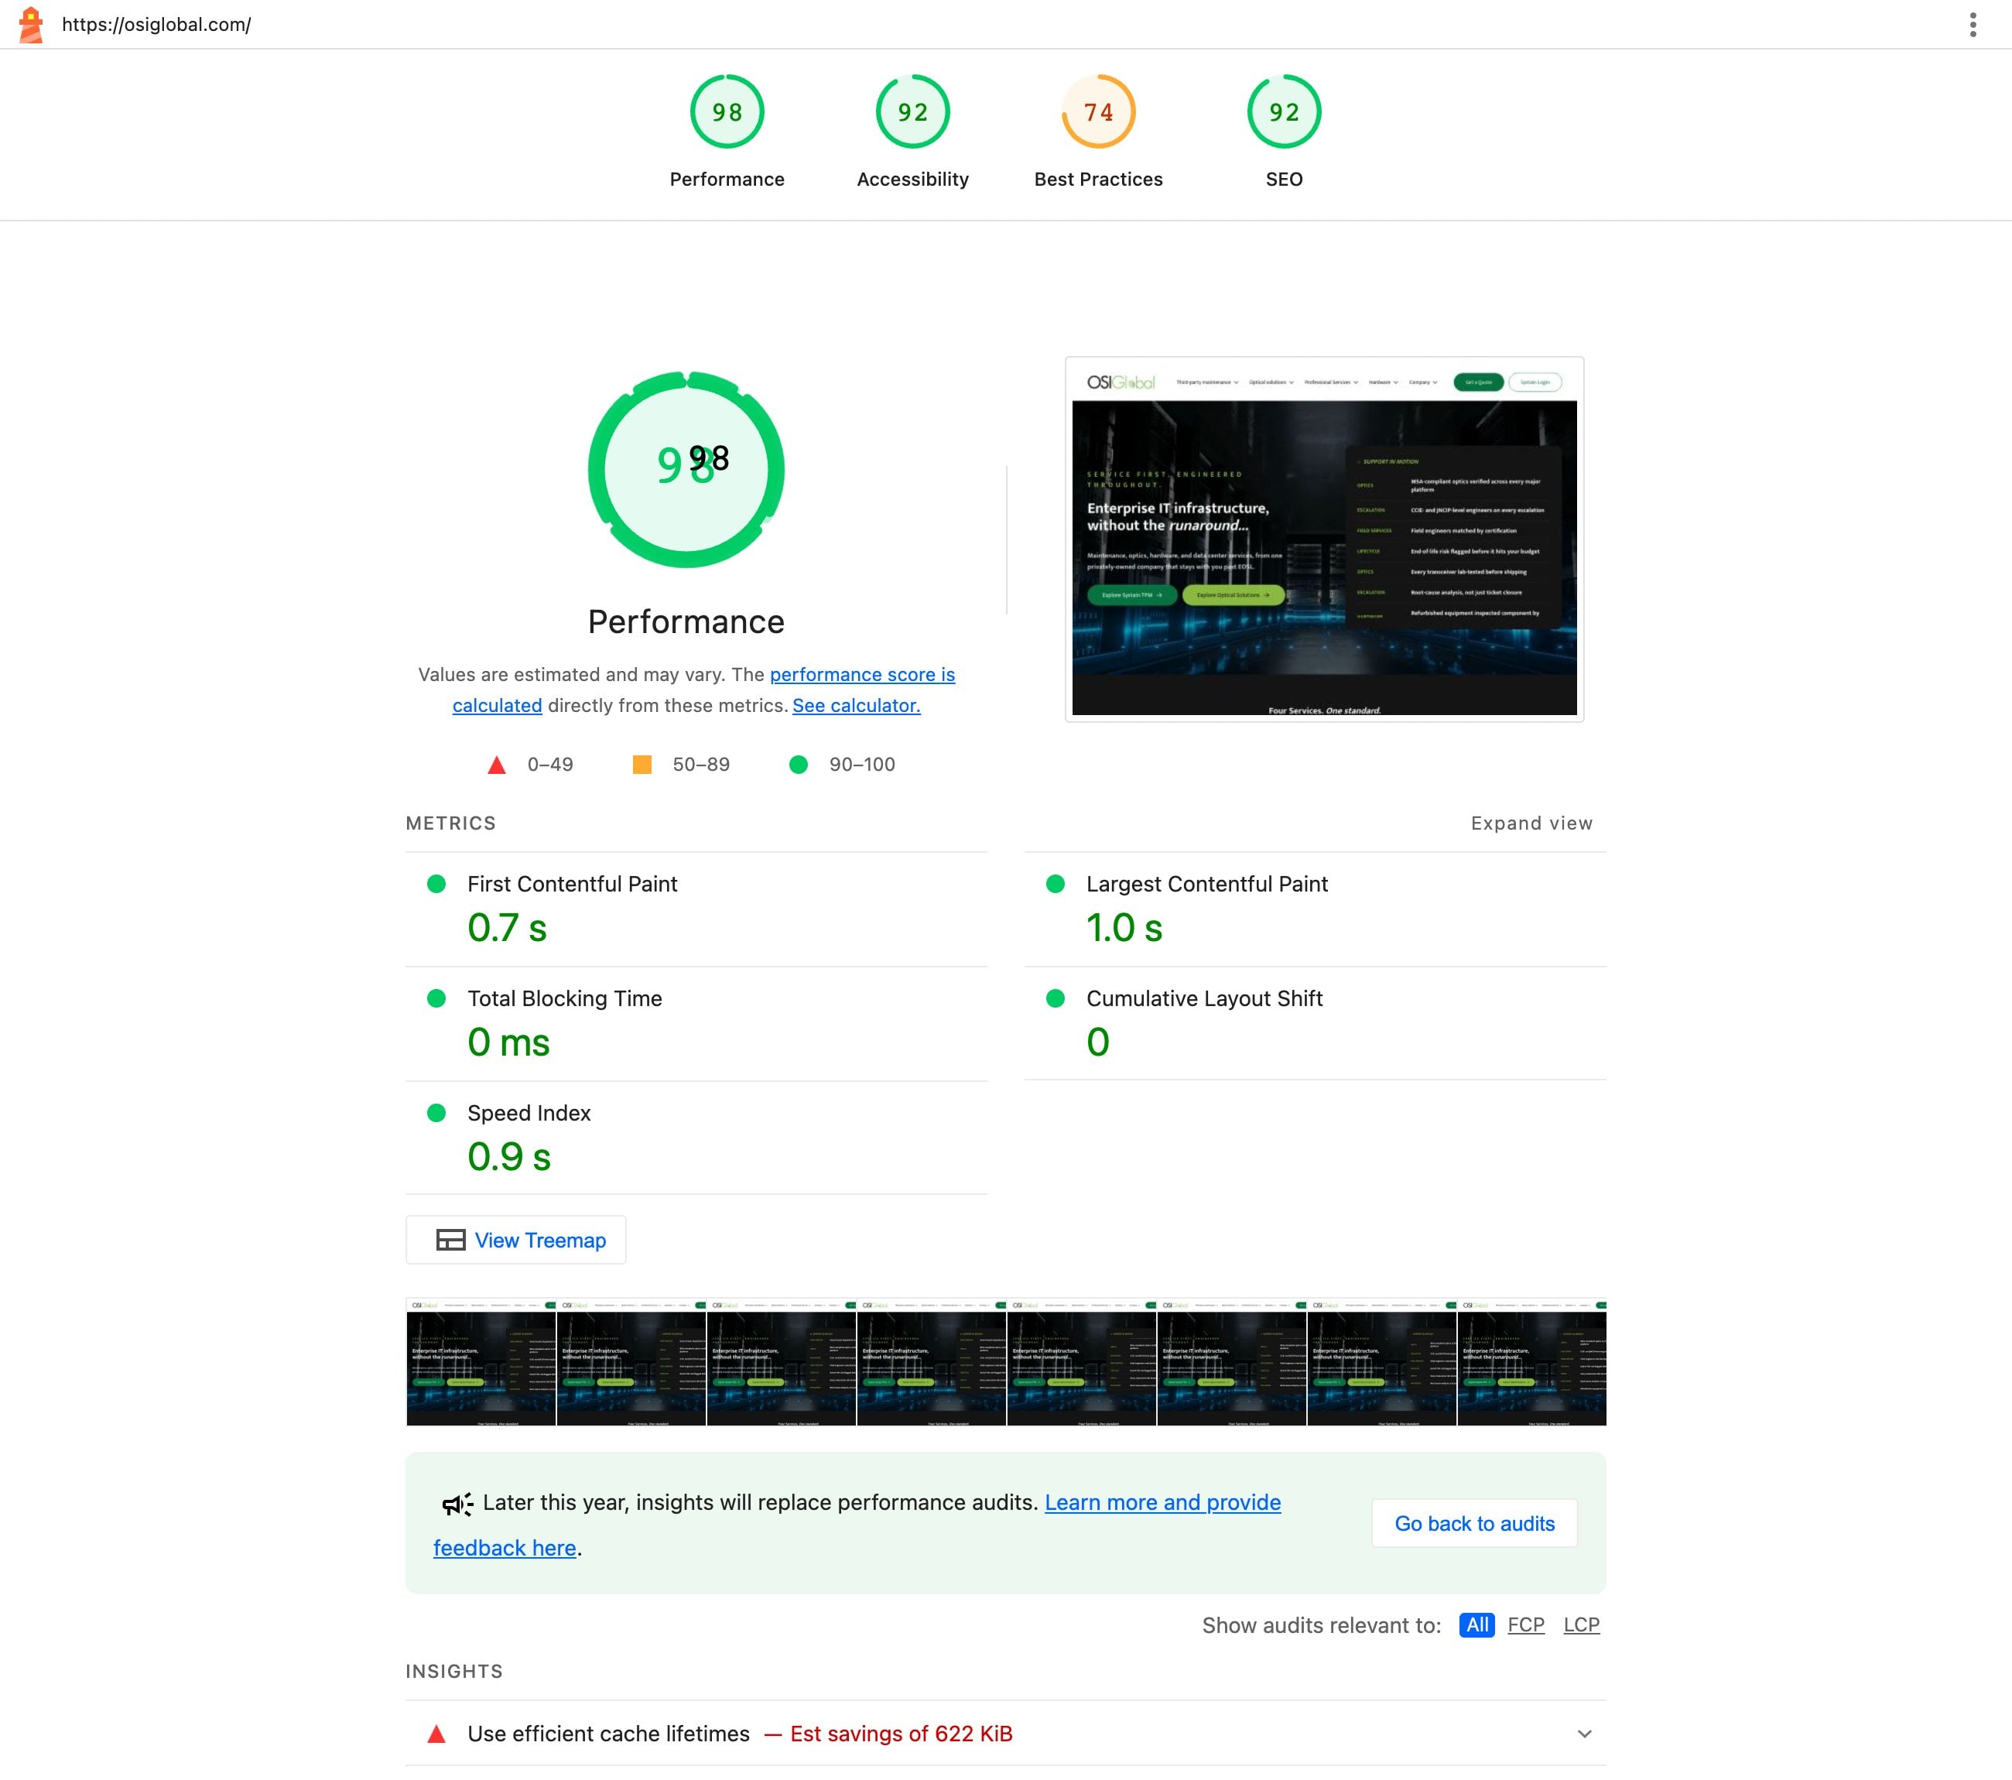The width and height of the screenshot is (2012, 1780).
Task: Click the URL text https://osiglobal.com/
Action: click(156, 25)
